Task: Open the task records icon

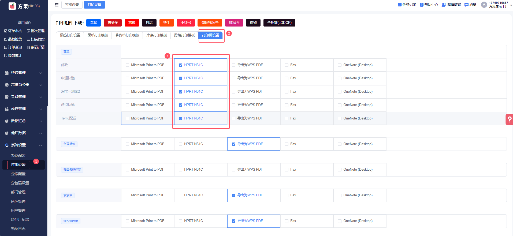Action: (400, 5)
